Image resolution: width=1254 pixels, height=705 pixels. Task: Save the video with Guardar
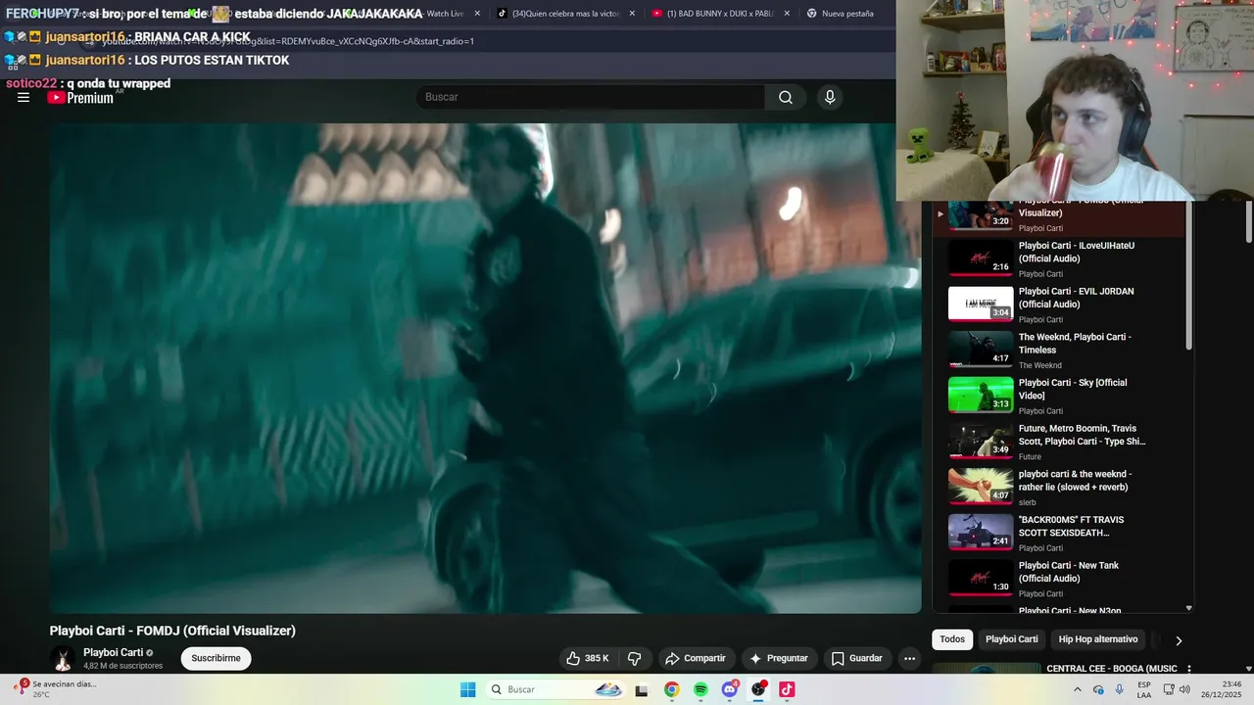[x=857, y=658]
